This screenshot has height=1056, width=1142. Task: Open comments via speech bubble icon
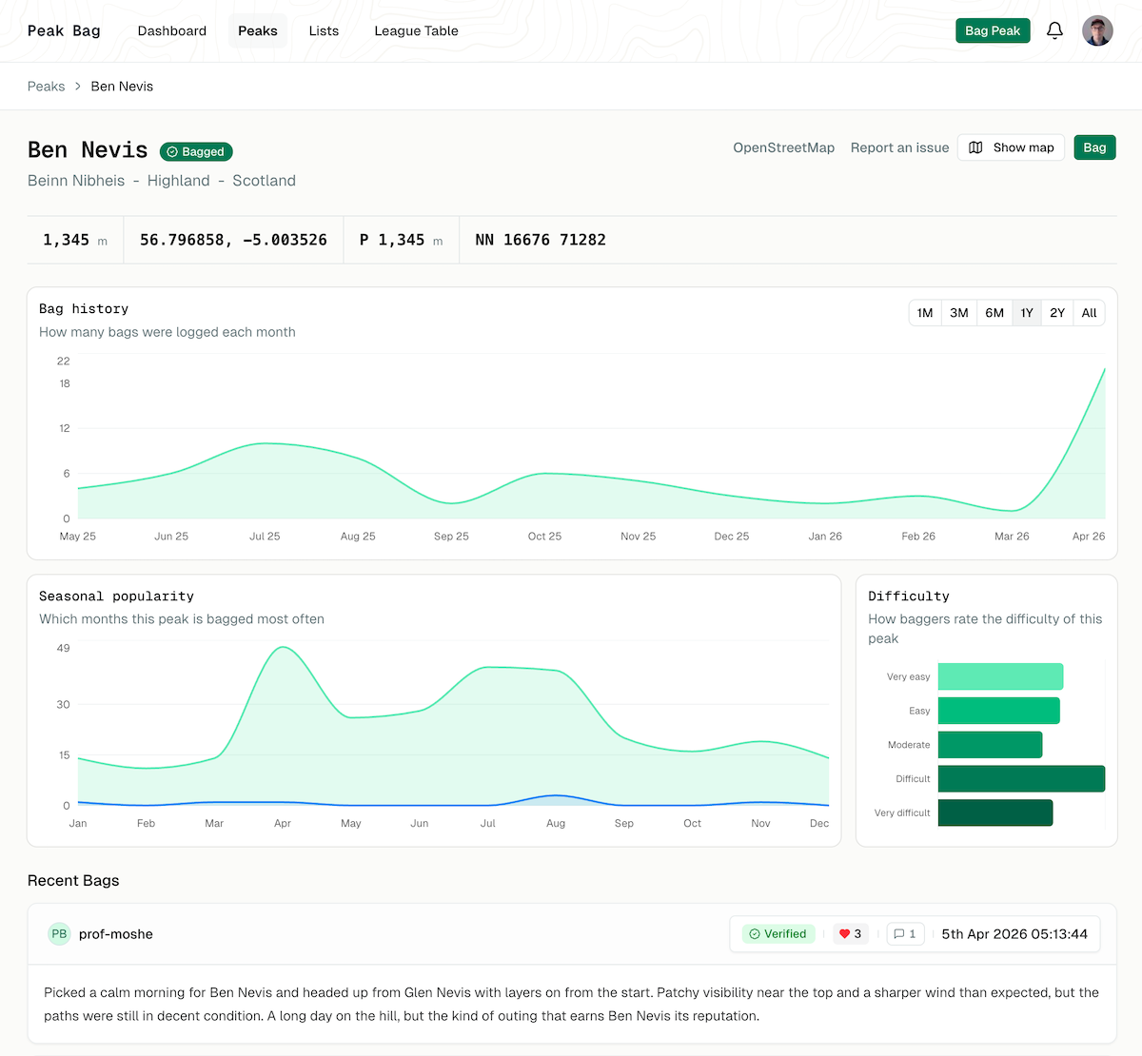pos(899,934)
